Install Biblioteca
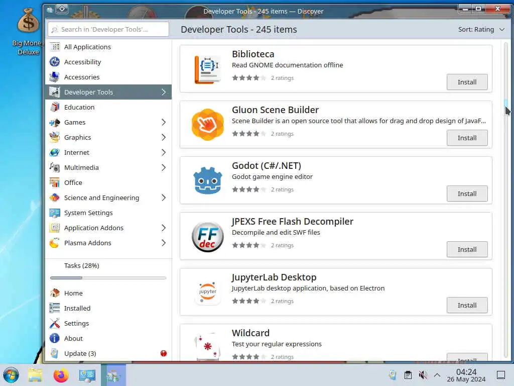Viewport: 514px width, 386px height. click(x=467, y=82)
